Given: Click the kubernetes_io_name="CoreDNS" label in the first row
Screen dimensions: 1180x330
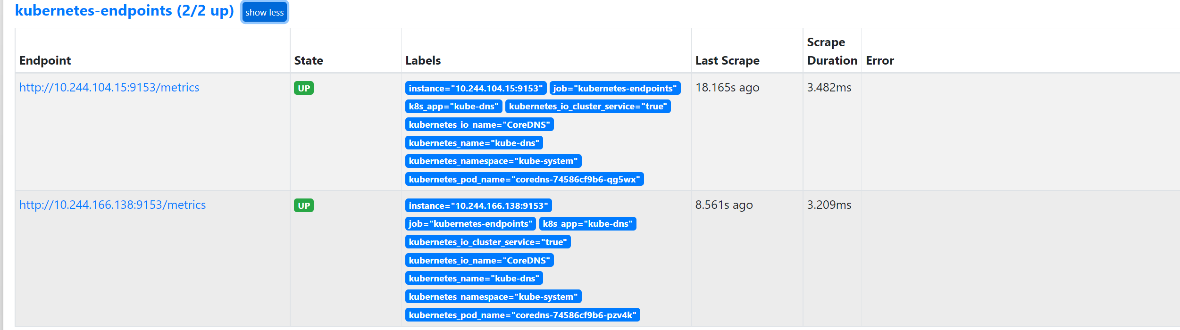Looking at the screenshot, I should [x=479, y=124].
